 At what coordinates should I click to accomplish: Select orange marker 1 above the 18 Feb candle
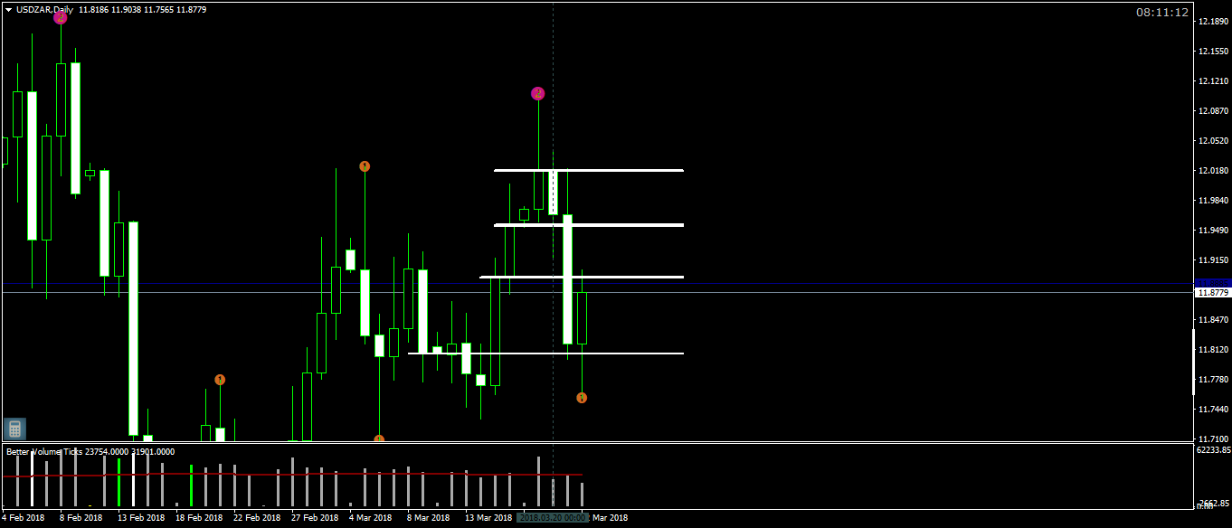[220, 380]
